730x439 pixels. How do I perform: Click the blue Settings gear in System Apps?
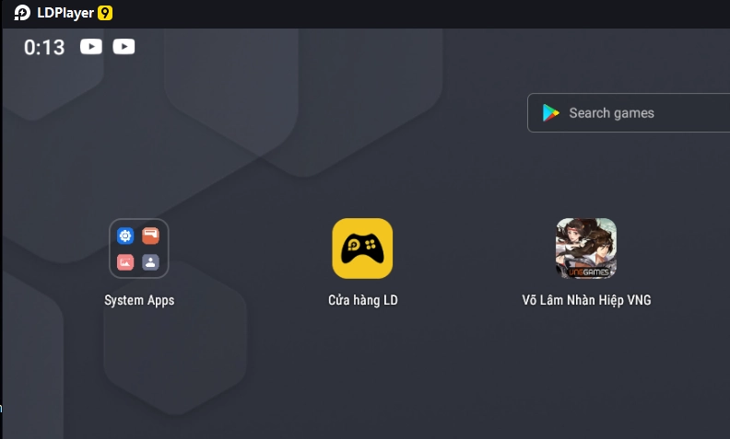(x=125, y=236)
